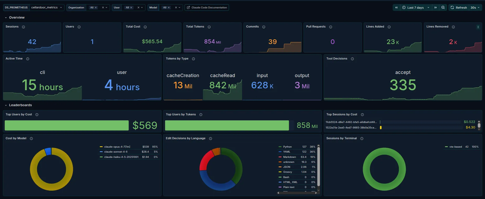Image resolution: width=485 pixels, height=199 pixels.
Task: Open info icon for Top Users by Cost
Action: 37,115
